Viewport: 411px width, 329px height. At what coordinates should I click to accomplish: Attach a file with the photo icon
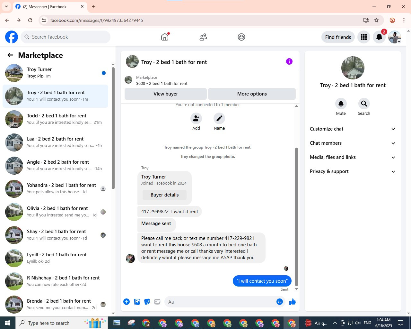[x=137, y=302]
